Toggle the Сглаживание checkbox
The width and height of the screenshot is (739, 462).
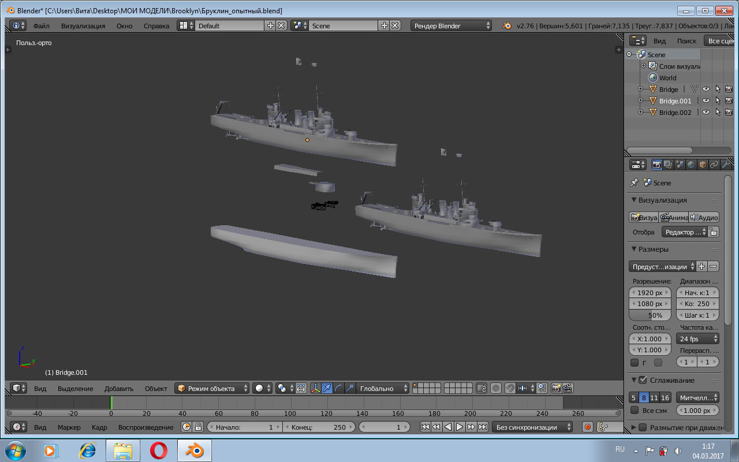click(x=643, y=380)
